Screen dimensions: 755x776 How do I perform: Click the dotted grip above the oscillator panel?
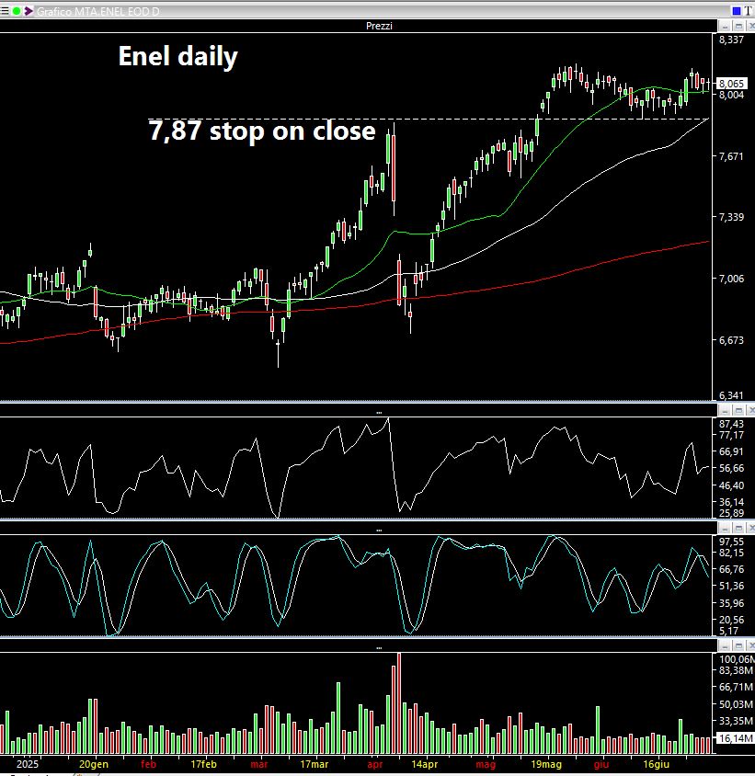pos(379,412)
